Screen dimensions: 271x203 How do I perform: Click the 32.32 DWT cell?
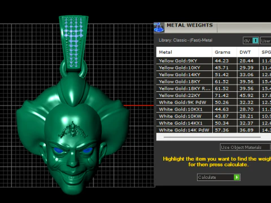pyautogui.click(x=248, y=103)
